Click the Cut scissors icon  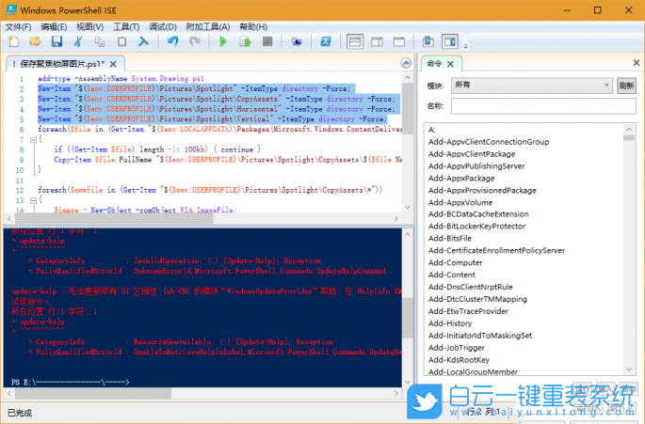tap(77, 42)
